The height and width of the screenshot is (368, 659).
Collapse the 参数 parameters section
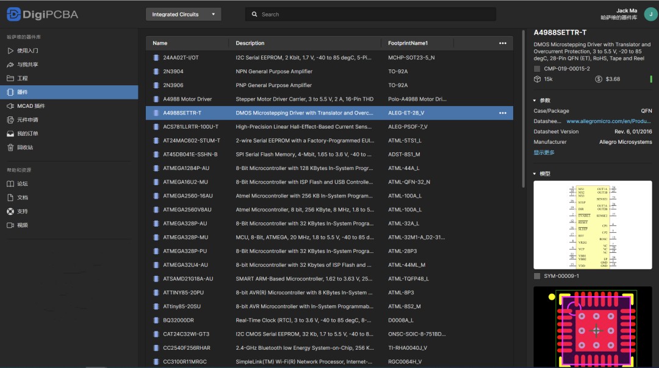tap(535, 101)
